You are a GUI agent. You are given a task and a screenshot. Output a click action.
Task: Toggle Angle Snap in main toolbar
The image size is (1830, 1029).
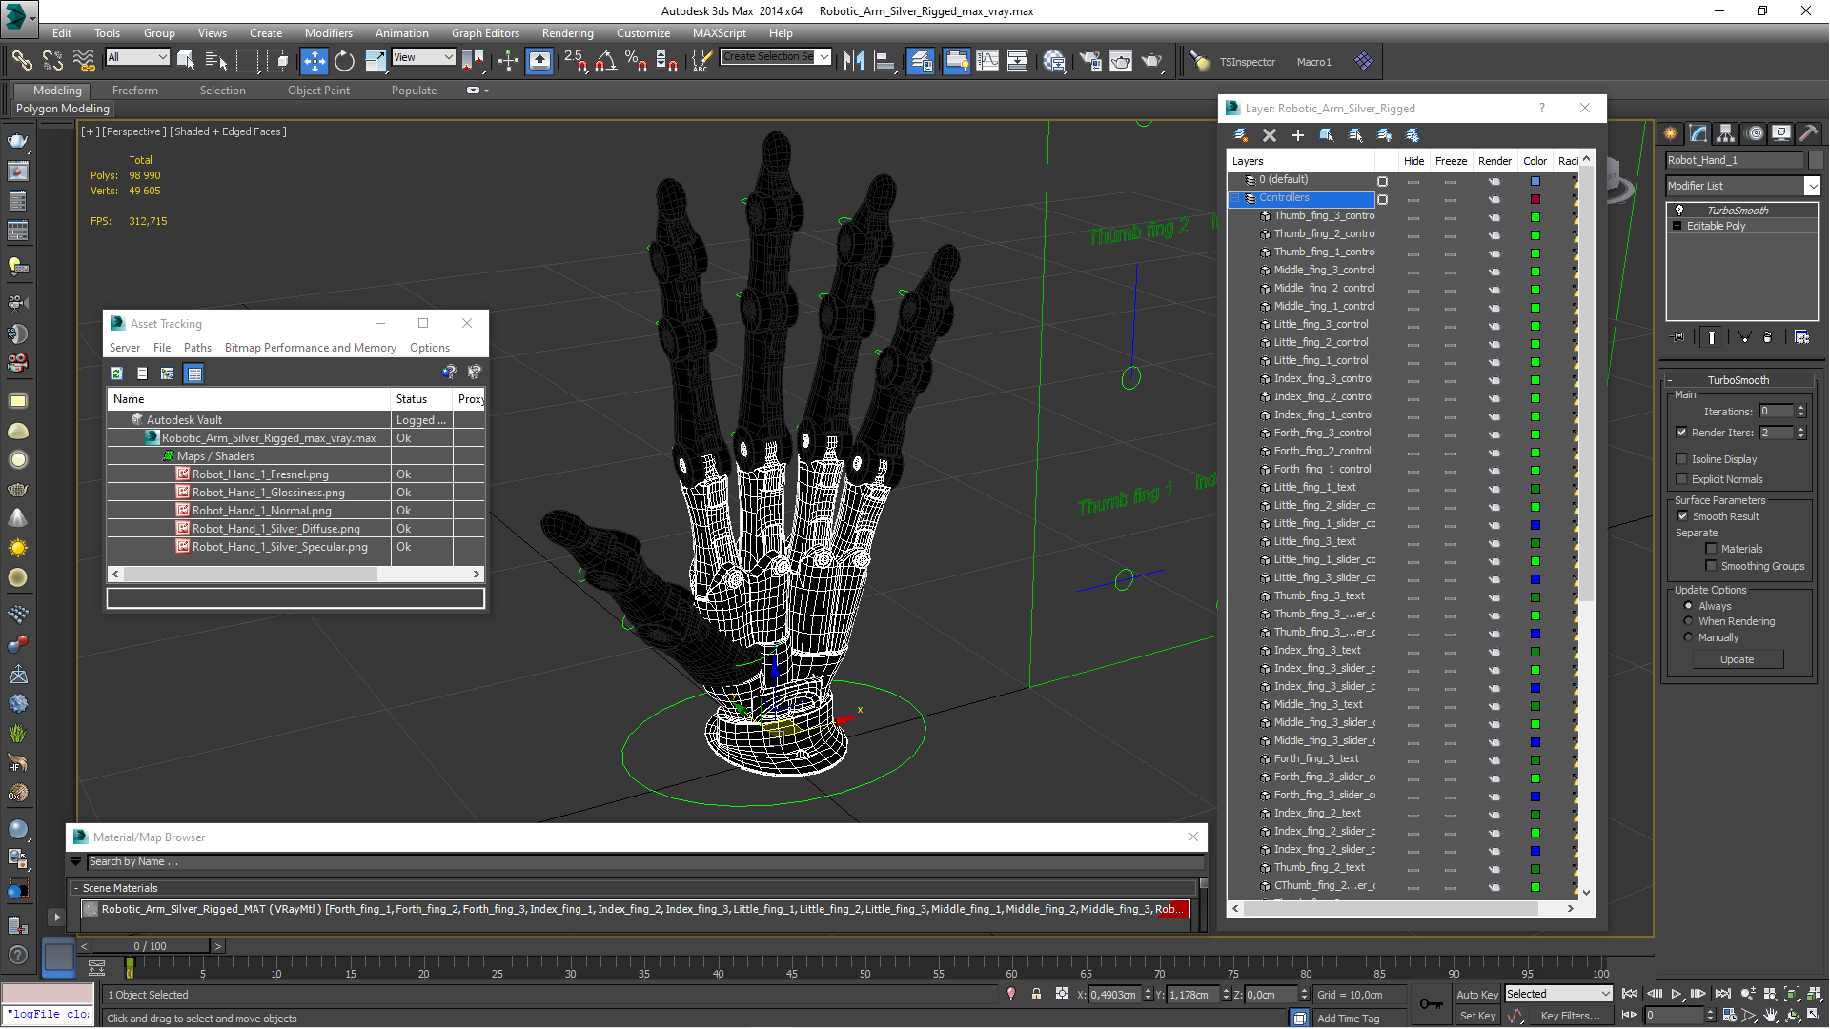click(x=604, y=61)
